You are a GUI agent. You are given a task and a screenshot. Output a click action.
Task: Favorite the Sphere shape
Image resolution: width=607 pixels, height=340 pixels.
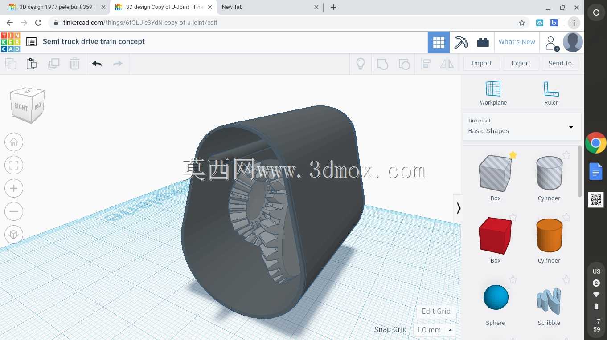[x=513, y=279]
